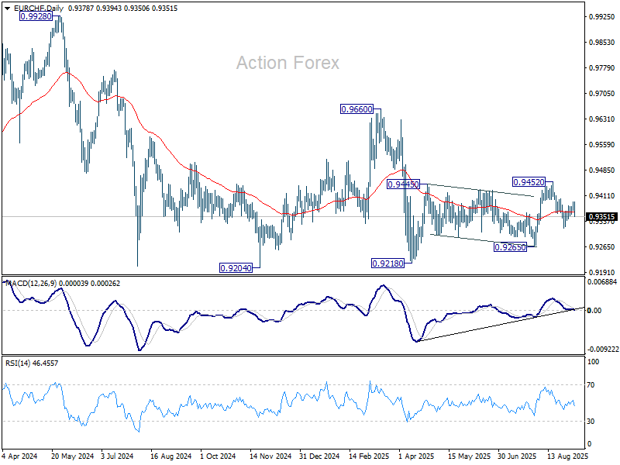Click the 0.92650 price label

click(x=511, y=247)
